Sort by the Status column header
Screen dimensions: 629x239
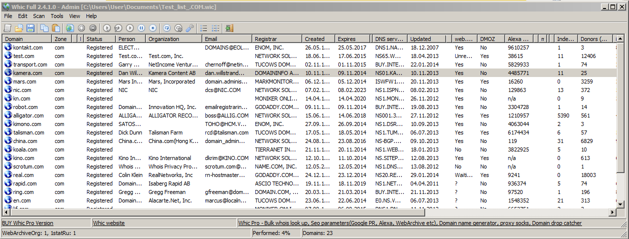coord(100,38)
